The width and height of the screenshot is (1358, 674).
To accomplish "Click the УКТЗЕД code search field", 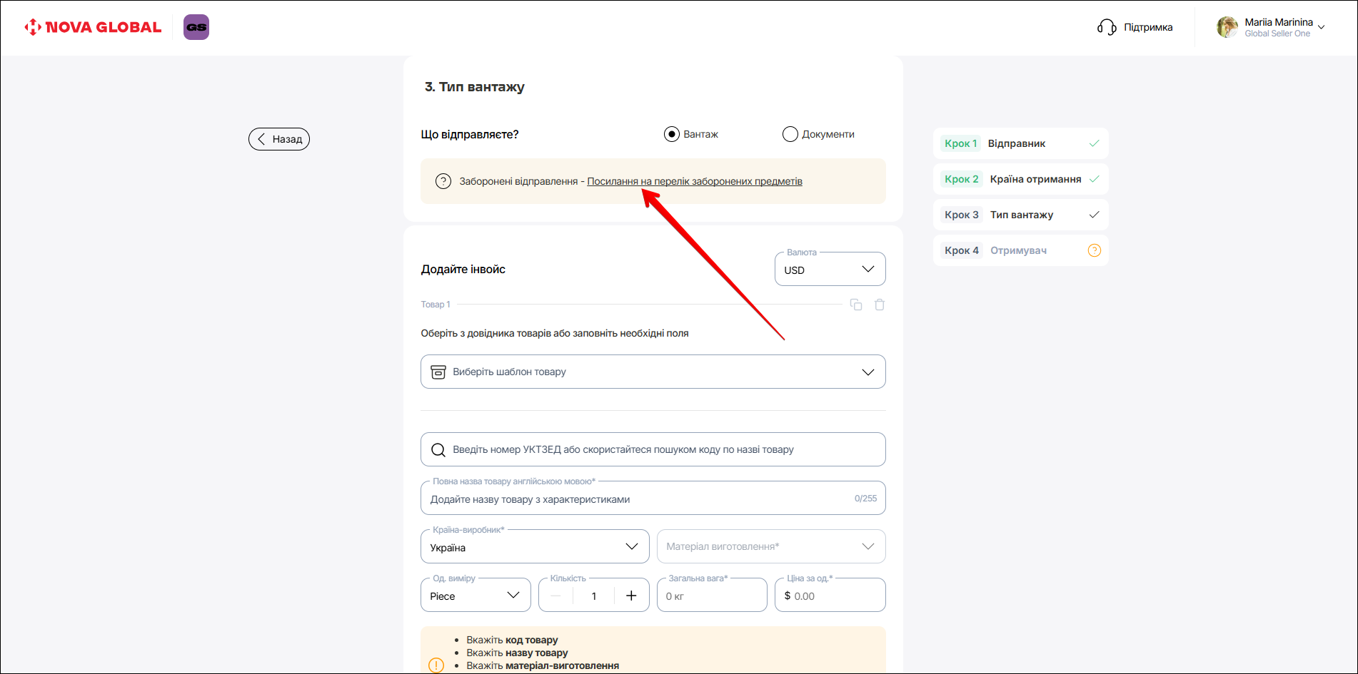I will click(x=653, y=449).
